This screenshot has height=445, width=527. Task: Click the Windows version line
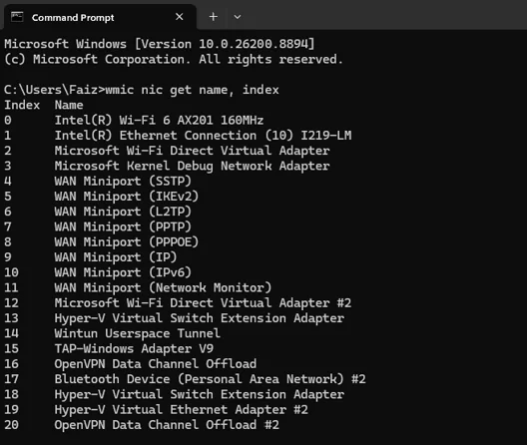coord(160,44)
